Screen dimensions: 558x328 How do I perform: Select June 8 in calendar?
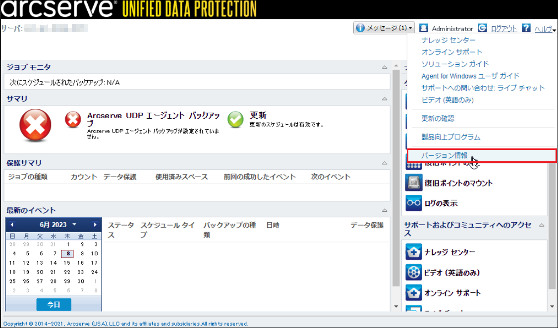pyautogui.click(x=67, y=254)
